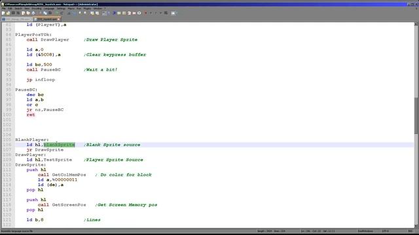Toggle synchronized horizontal scrolling icon
The height and width of the screenshot is (235, 419).
coord(98,13)
